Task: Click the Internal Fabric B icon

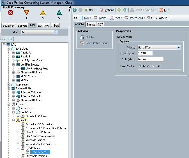Action: click(x=18, y=96)
